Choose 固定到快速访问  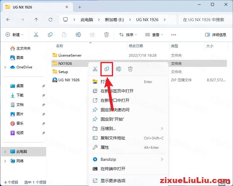(128, 110)
